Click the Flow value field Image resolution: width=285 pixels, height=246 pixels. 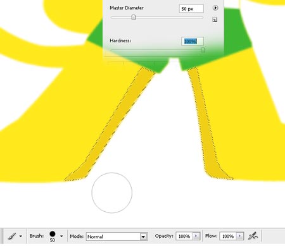(228, 237)
